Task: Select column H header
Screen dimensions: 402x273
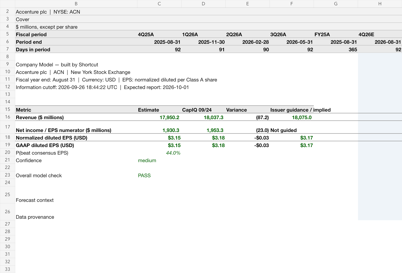Action: pyautogui.click(x=380, y=4)
